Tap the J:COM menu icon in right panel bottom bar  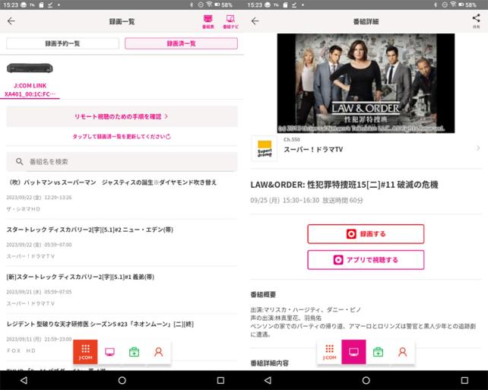329,352
